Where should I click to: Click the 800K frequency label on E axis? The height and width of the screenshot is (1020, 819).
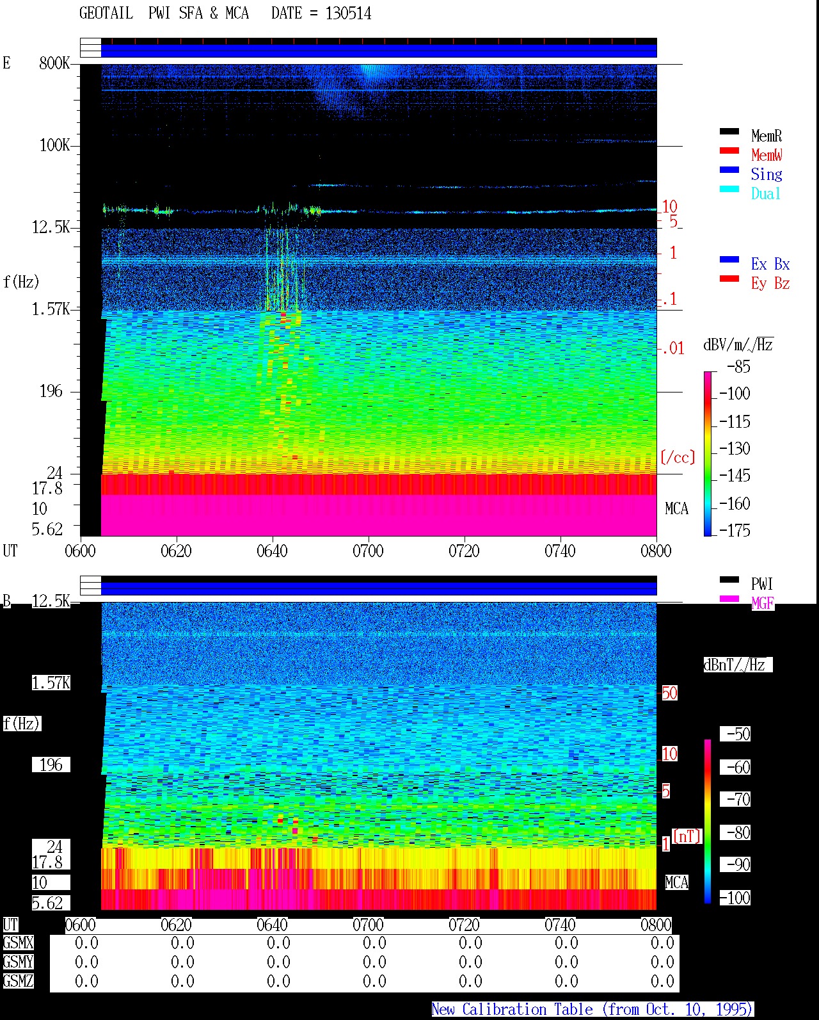54,63
